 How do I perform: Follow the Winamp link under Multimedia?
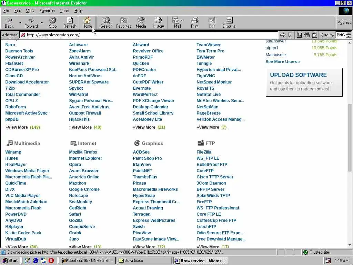pyautogui.click(x=13, y=152)
